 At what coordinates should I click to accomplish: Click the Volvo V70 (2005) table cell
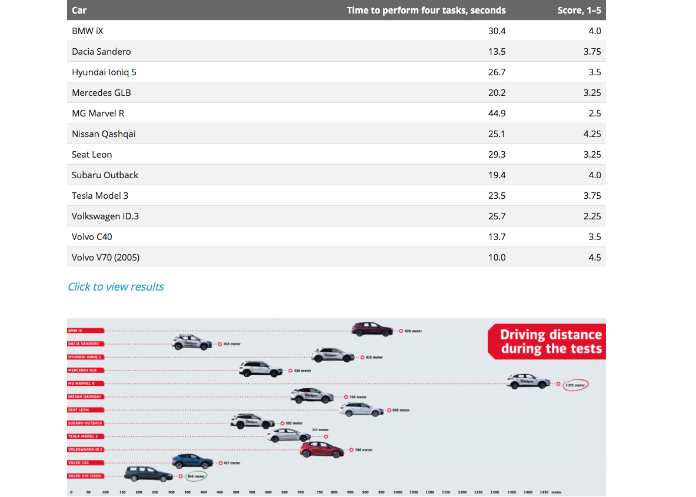106,258
